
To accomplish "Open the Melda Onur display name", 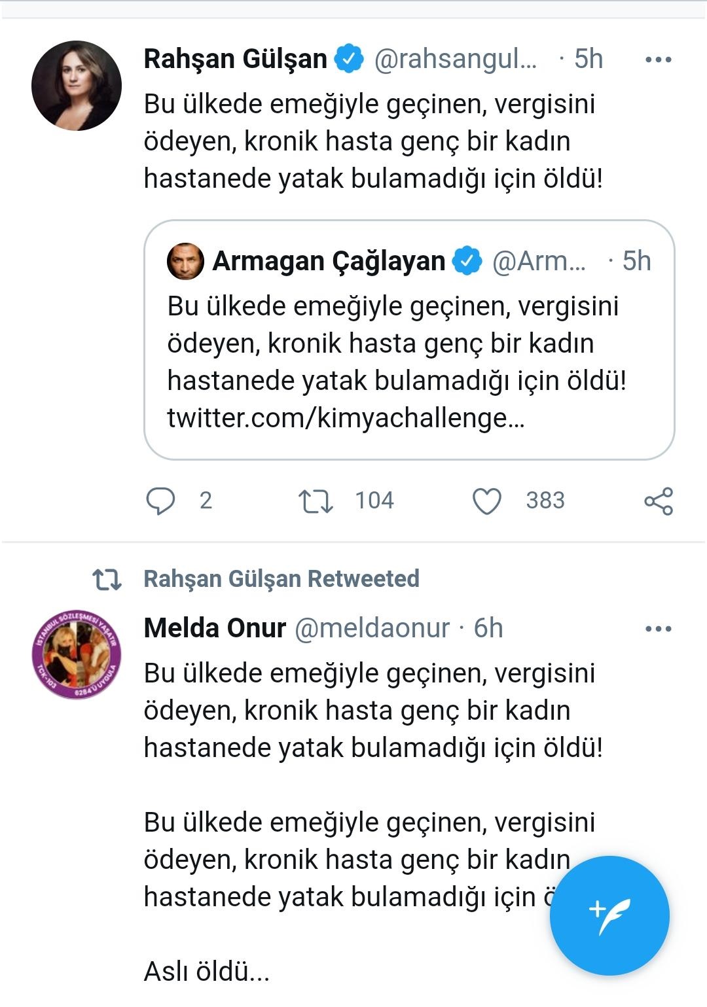I will (x=215, y=628).
